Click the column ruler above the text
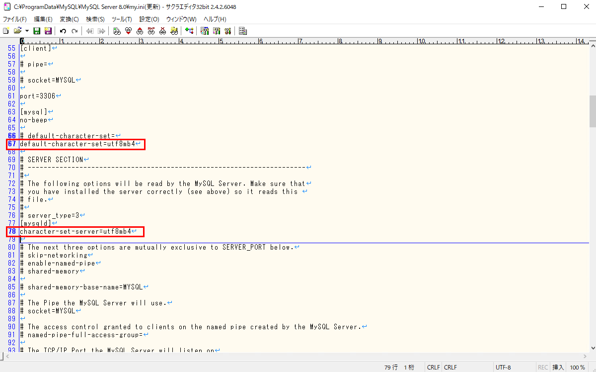 [x=304, y=41]
